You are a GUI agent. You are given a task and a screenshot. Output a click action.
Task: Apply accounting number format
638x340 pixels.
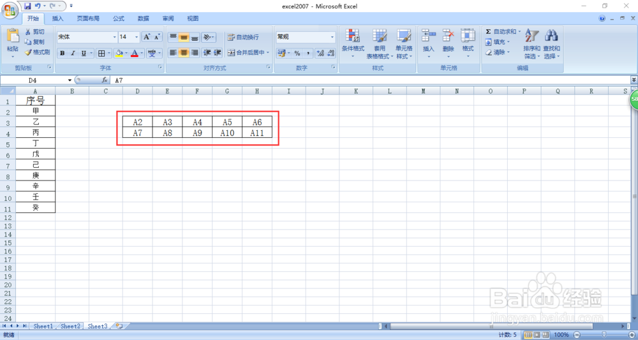click(x=281, y=53)
